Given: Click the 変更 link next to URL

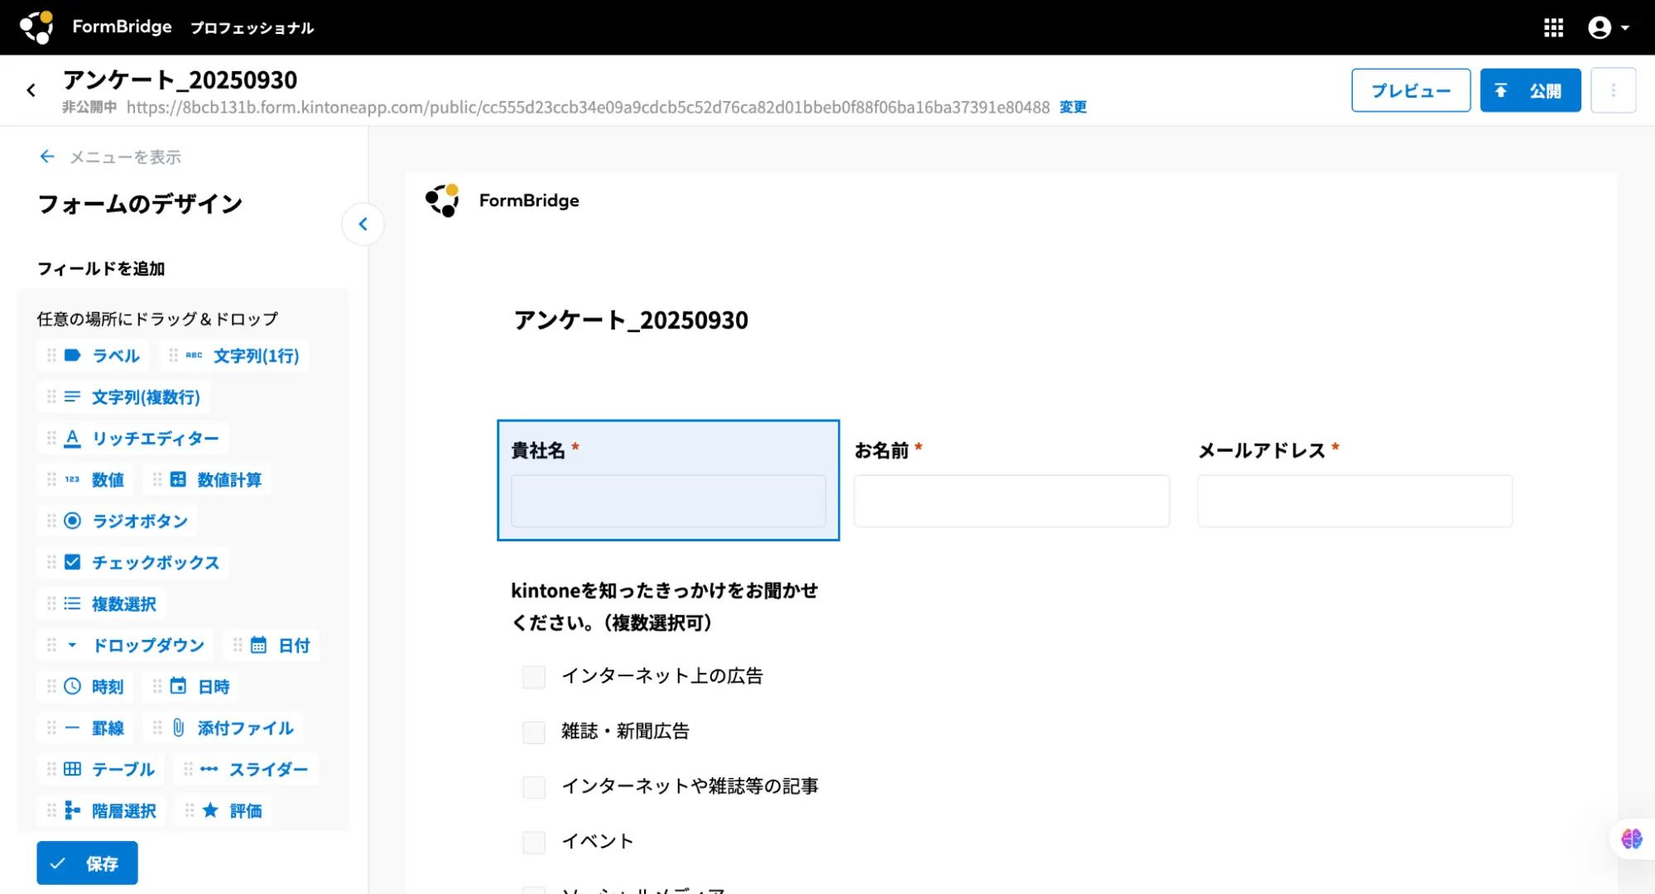Looking at the screenshot, I should click(1073, 108).
